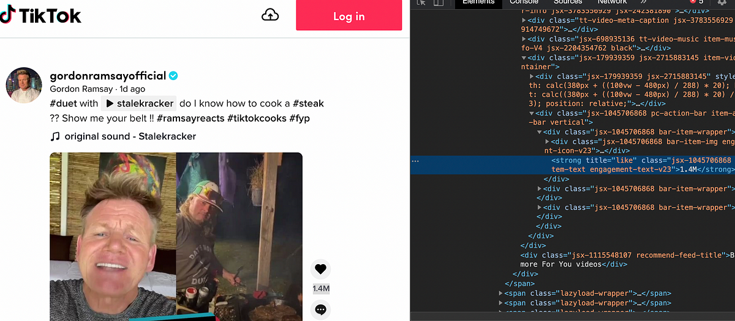Activate DevTools inspect element picker icon

pos(421,2)
